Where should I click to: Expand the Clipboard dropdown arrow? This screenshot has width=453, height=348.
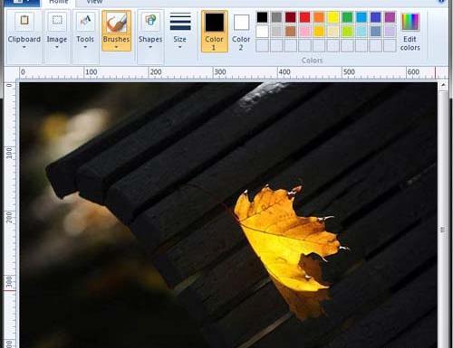24,47
